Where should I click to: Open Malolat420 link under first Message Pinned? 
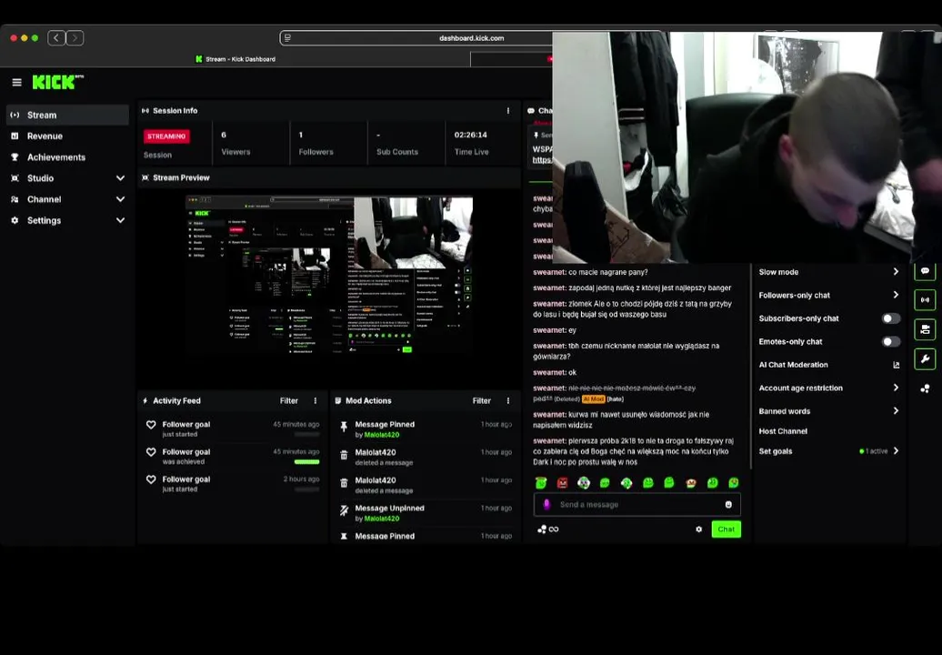pos(382,435)
